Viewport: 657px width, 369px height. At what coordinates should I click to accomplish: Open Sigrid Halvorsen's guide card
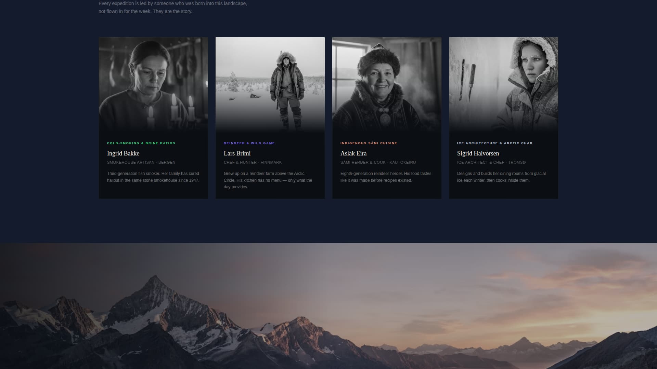503,118
